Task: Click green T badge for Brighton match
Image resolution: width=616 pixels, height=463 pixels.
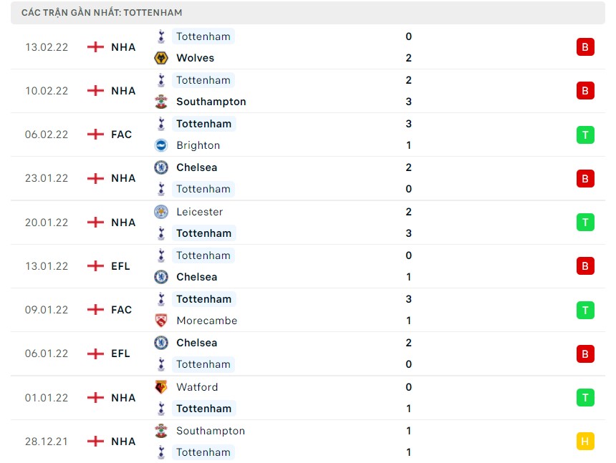Action: (585, 135)
